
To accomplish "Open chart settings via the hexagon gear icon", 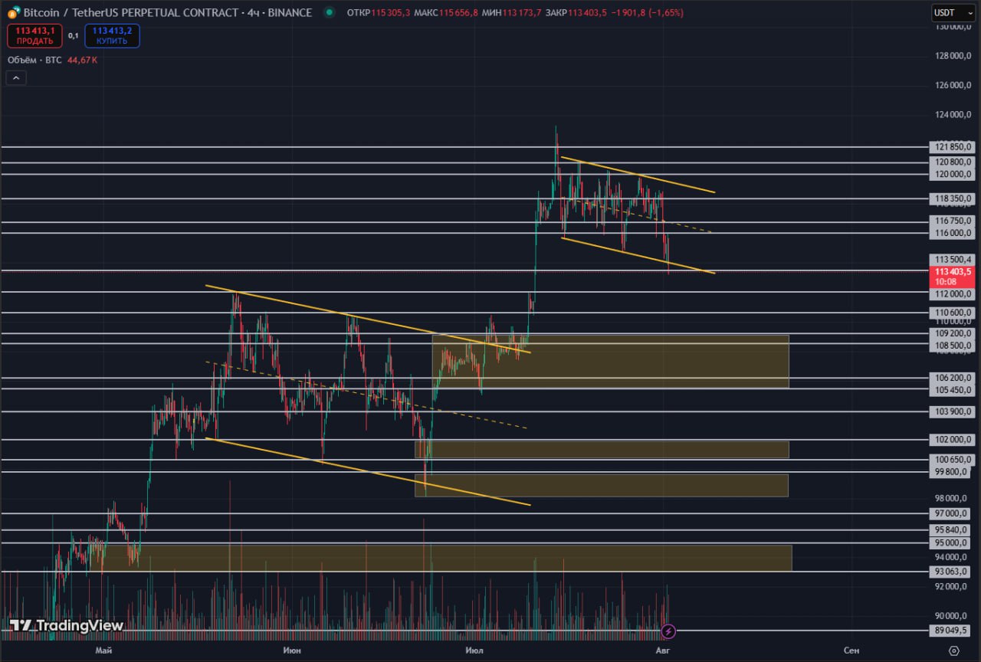I will tap(953, 651).
